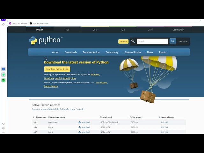Image resolution: width=204 pixels, height=153 pixels.
Task: Open the Success Stories menu
Action: 133,52
